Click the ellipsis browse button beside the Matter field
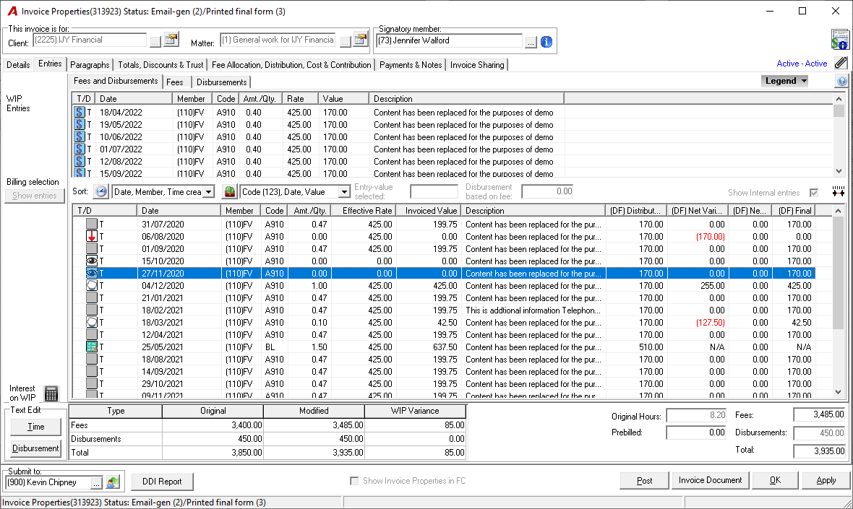This screenshot has width=853, height=509. coord(345,42)
